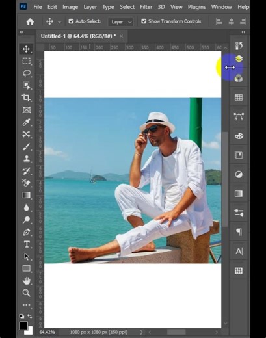Open the Paths panel
Image resolution: width=266 pixels, height=338 pixels.
coord(239,117)
